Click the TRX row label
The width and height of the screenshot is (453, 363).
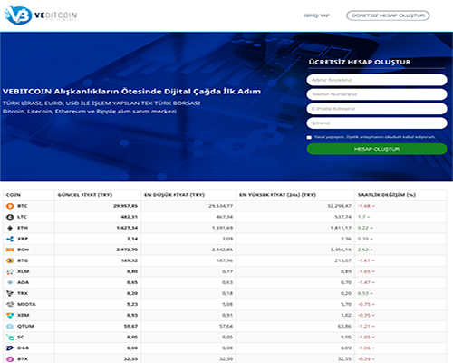point(23,293)
